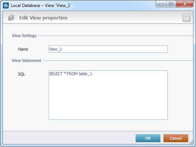Click the SQL field label
Screen dimensions: 196x147
pos(22,74)
